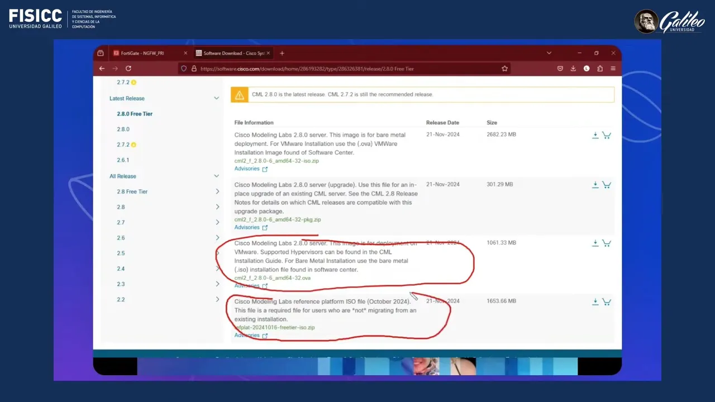
Task: Expand the 2.6 release group
Action: [217, 238]
